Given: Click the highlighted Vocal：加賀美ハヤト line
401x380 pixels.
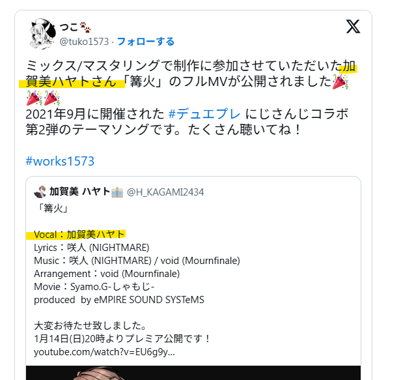Looking at the screenshot, I should coord(79,235).
